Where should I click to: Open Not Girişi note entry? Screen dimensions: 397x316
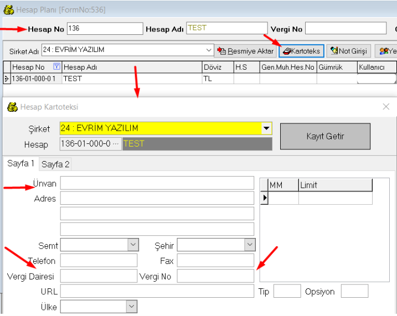tap(349, 51)
